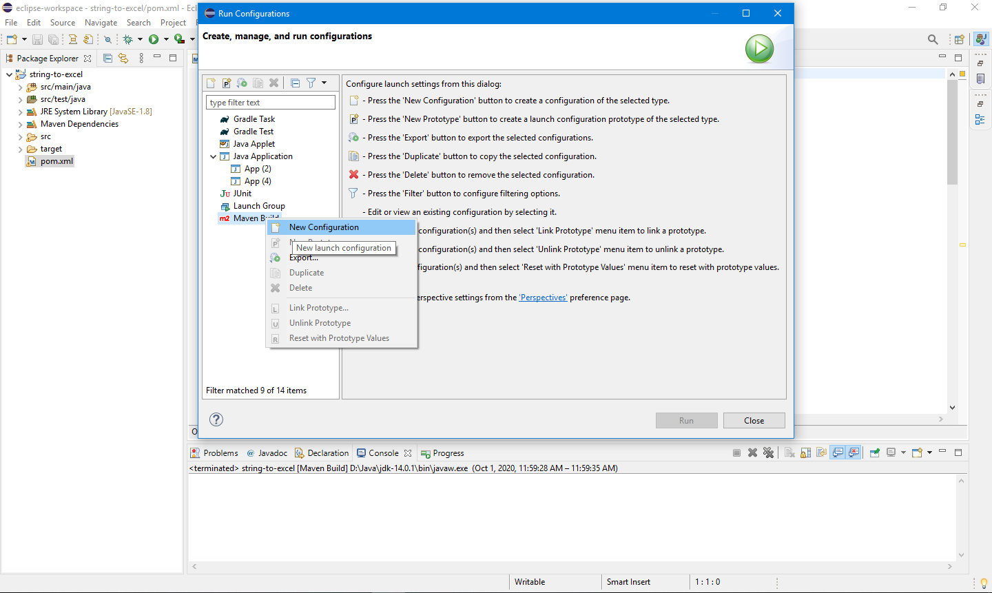992x593 pixels.
Task: Click the New wizard icon in main toolbar
Action: coord(12,39)
